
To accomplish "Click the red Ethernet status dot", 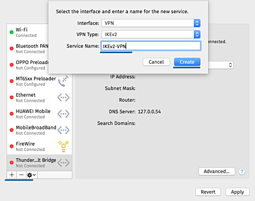I will pyautogui.click(x=12, y=97).
